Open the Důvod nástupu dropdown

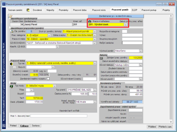point(140,65)
